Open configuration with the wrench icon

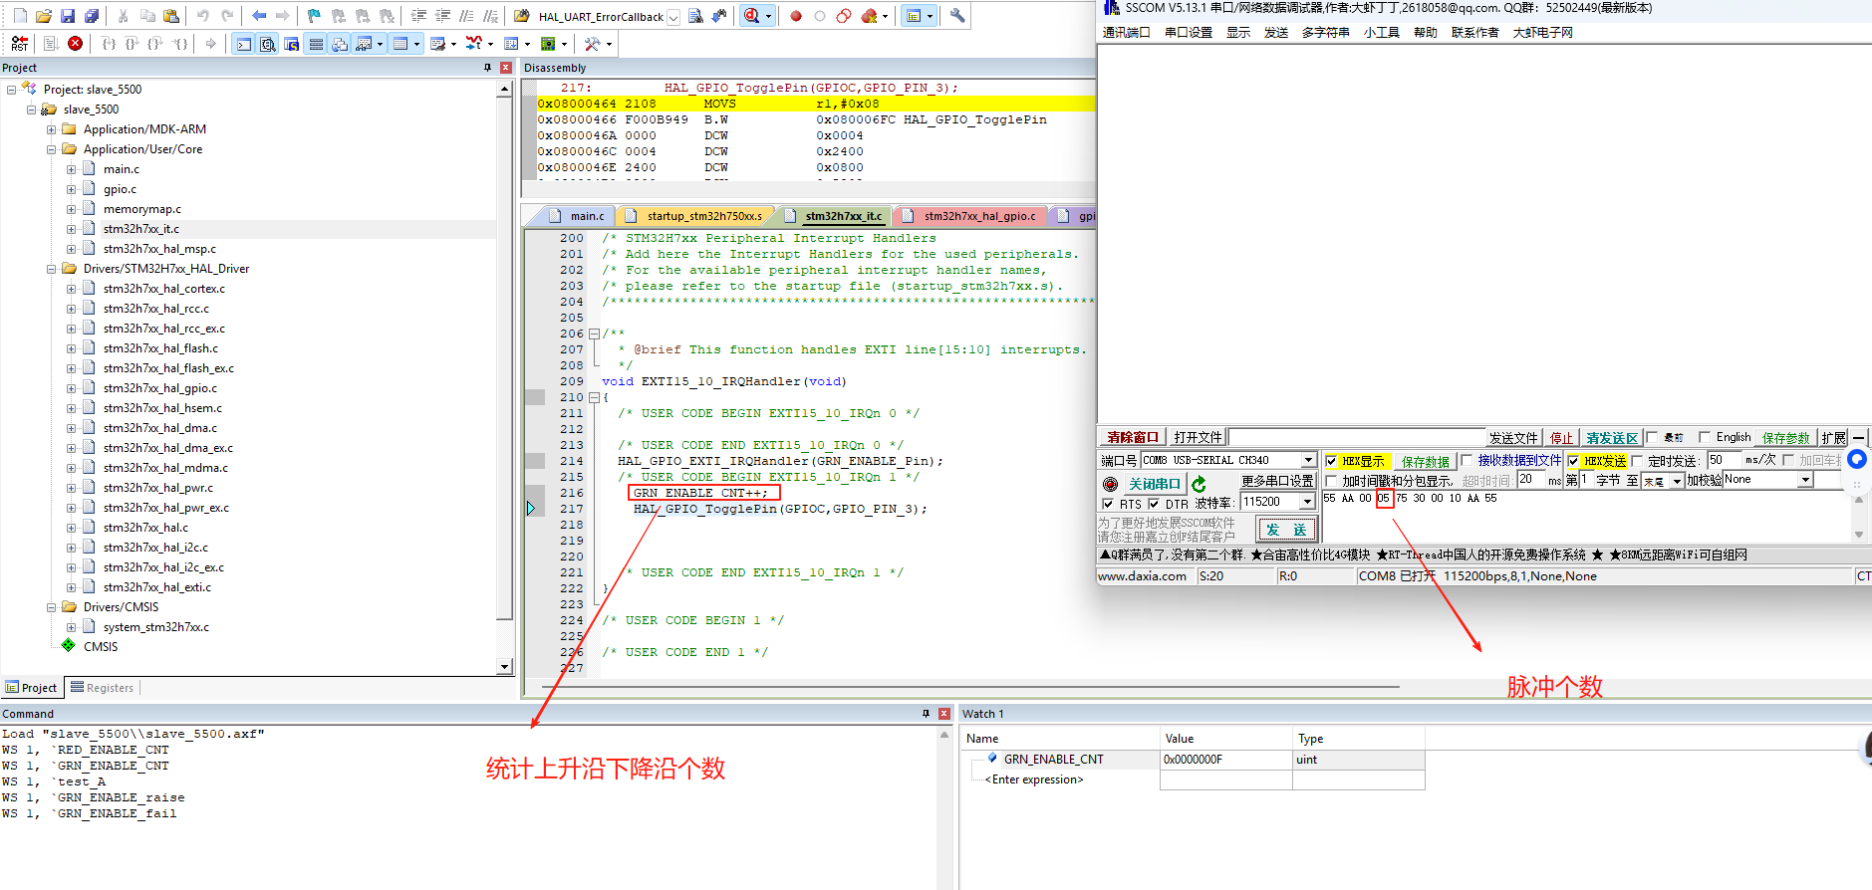pyautogui.click(x=957, y=16)
